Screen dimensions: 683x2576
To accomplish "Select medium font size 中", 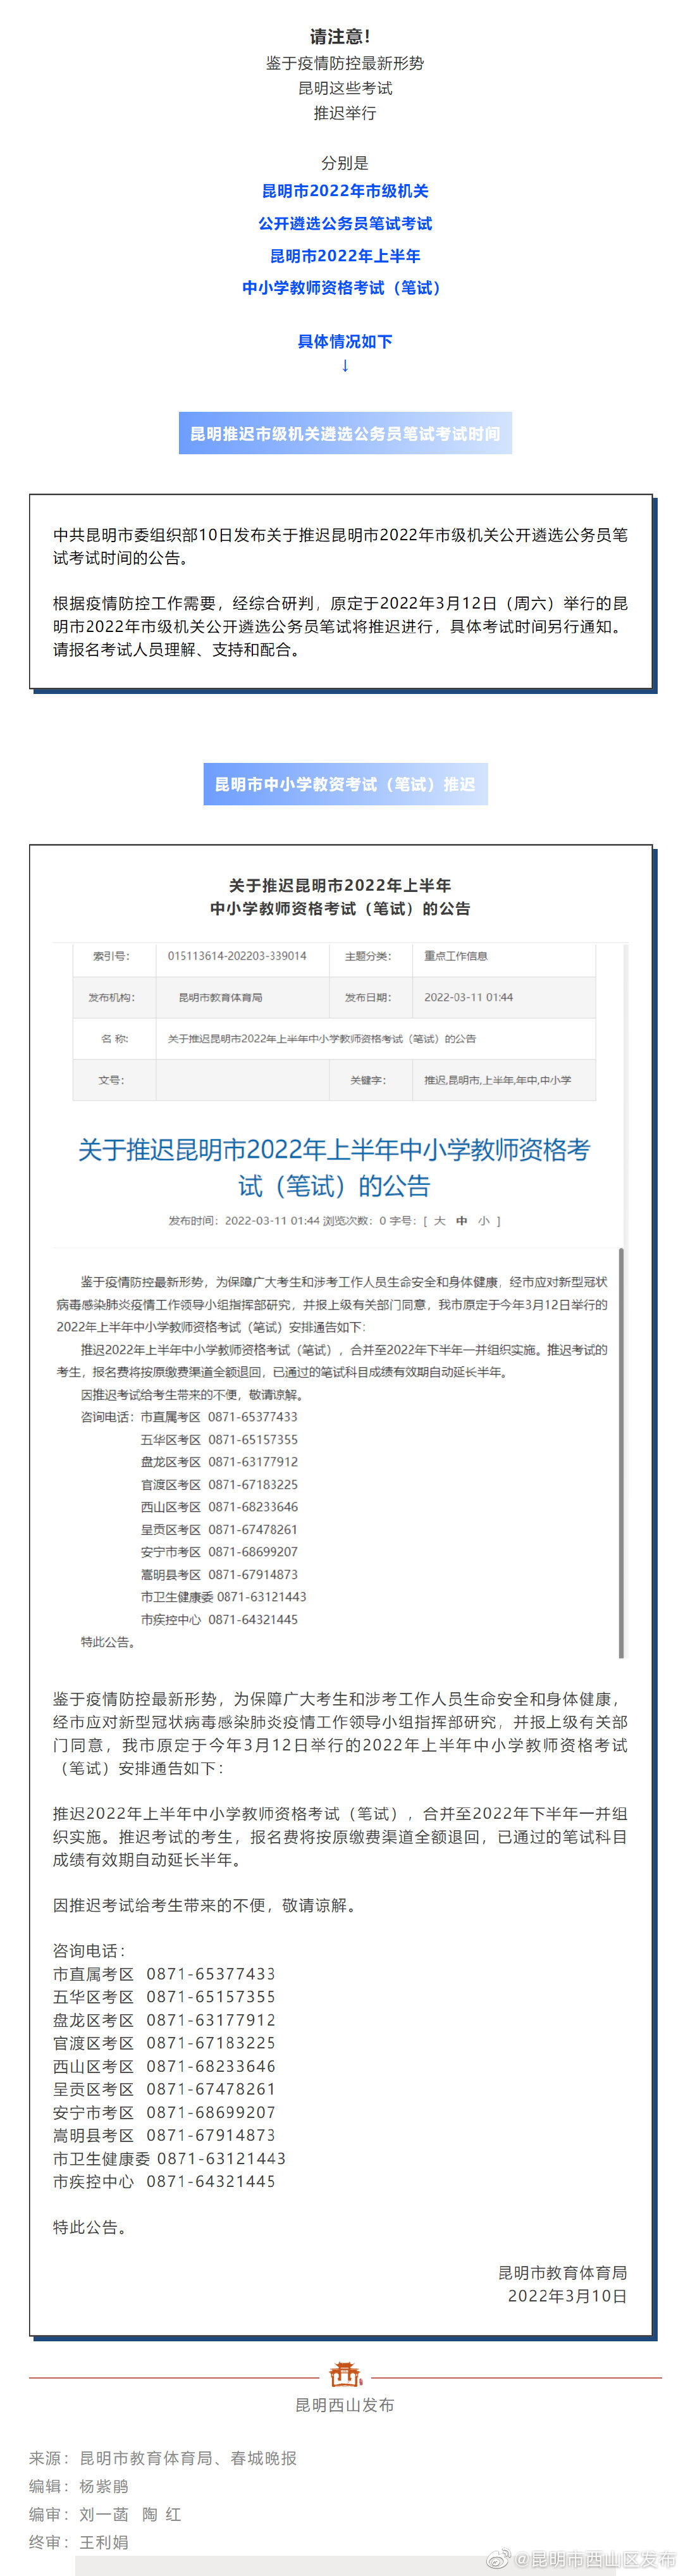I will pos(461,1220).
